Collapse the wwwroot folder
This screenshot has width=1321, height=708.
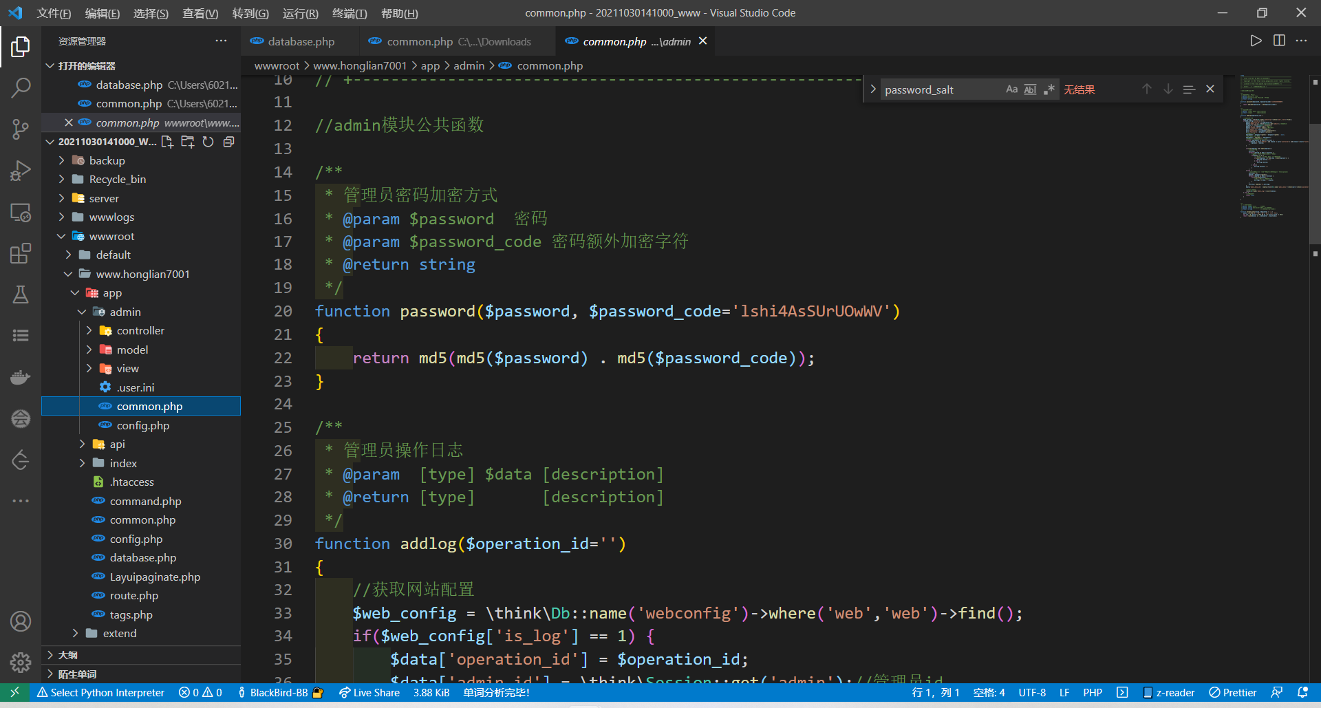click(61, 236)
